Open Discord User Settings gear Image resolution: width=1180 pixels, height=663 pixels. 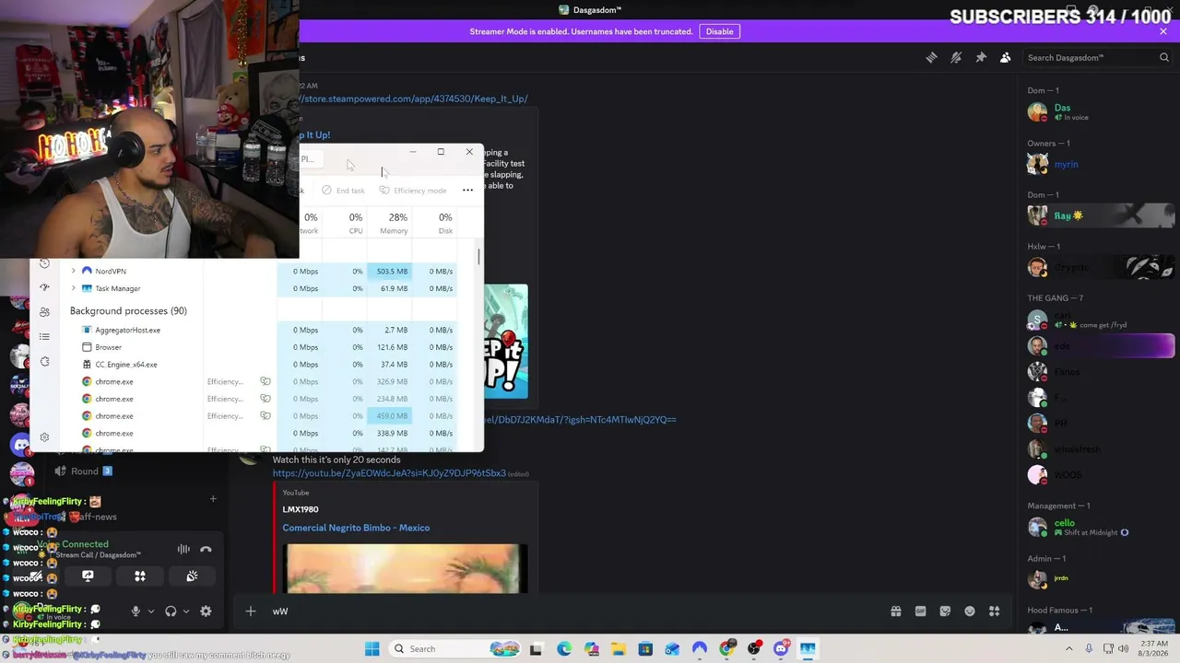206,611
